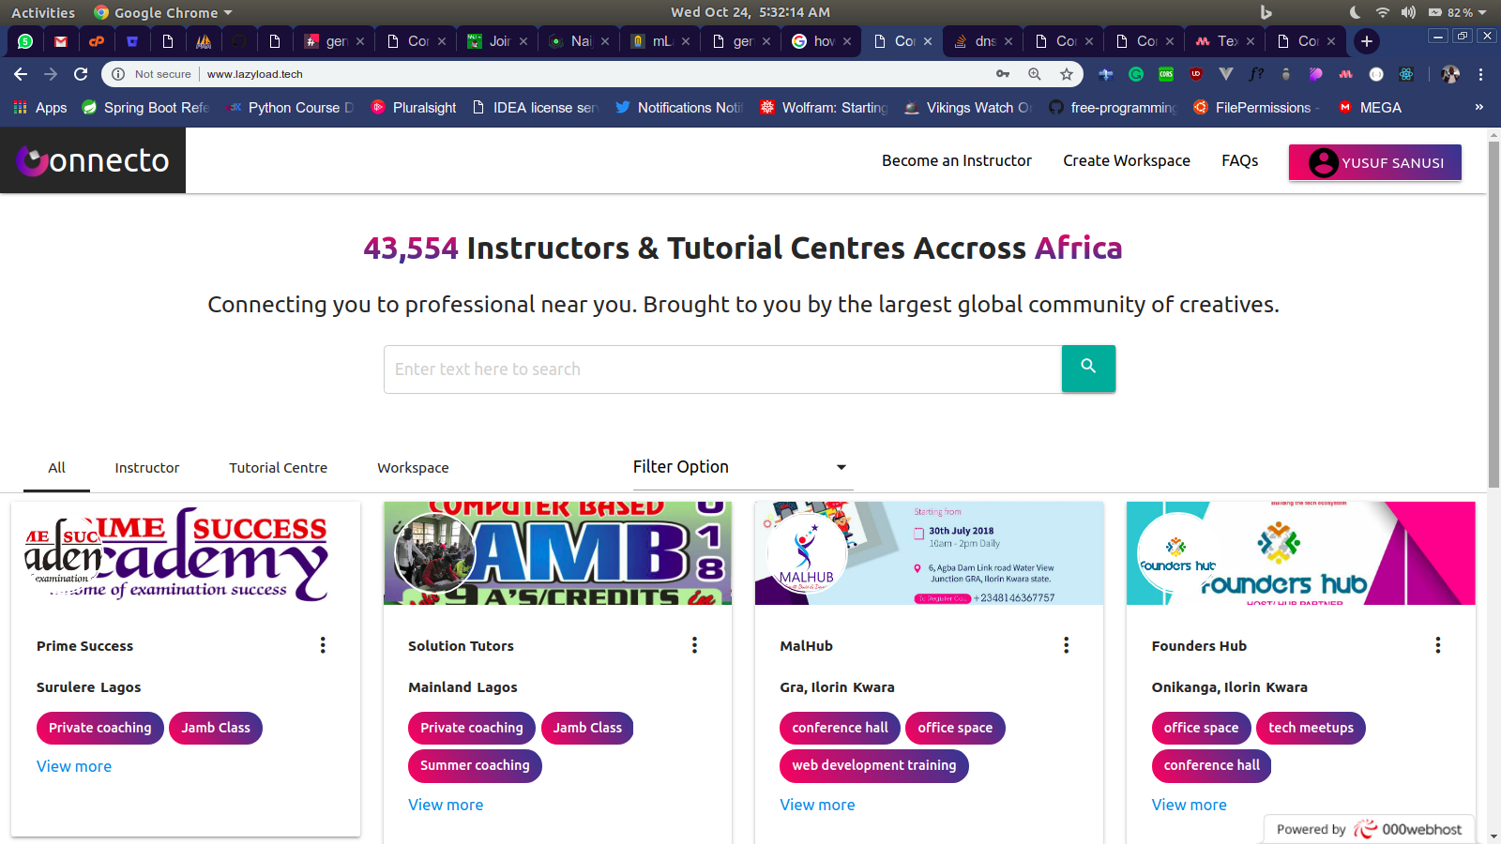Focus the search text field
The height and width of the screenshot is (844, 1501).
722,369
